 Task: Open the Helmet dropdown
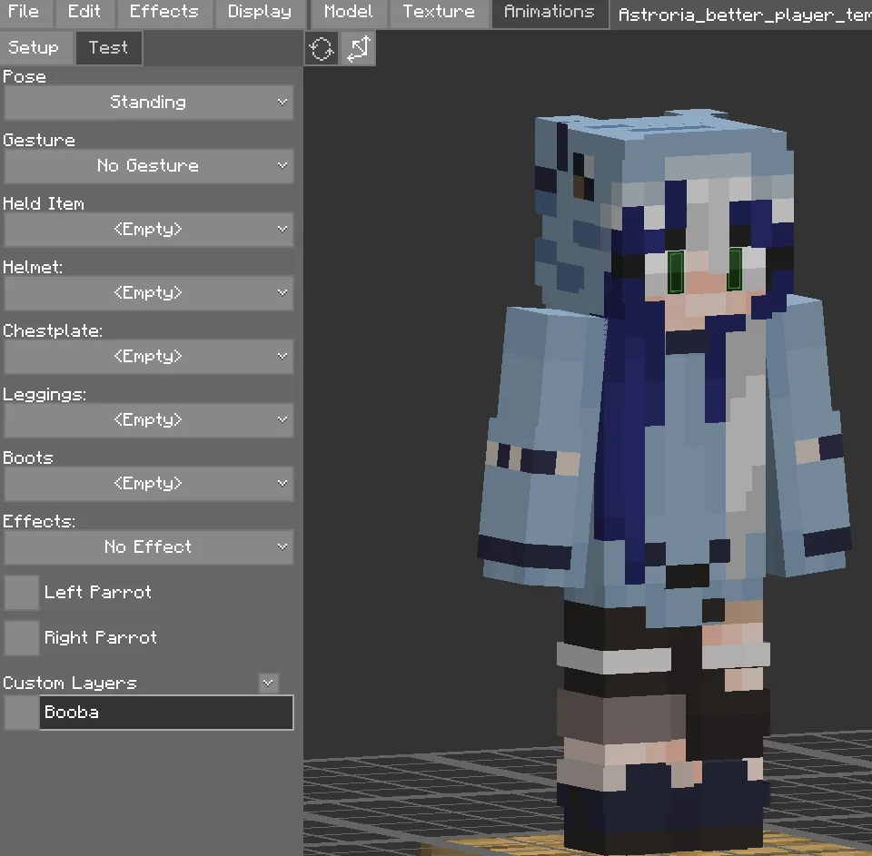(148, 293)
